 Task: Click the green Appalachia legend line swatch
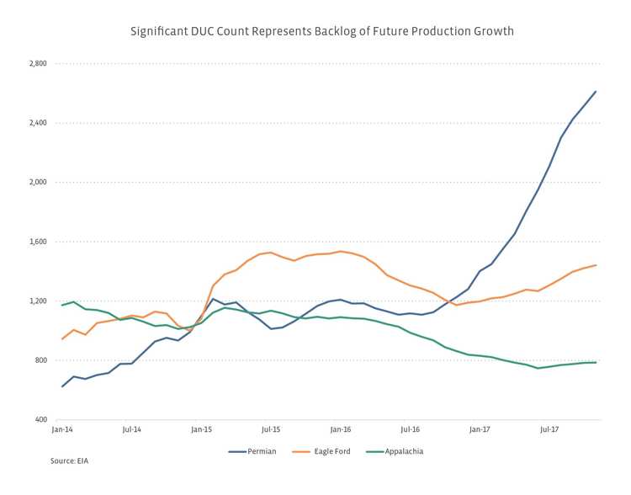376,451
